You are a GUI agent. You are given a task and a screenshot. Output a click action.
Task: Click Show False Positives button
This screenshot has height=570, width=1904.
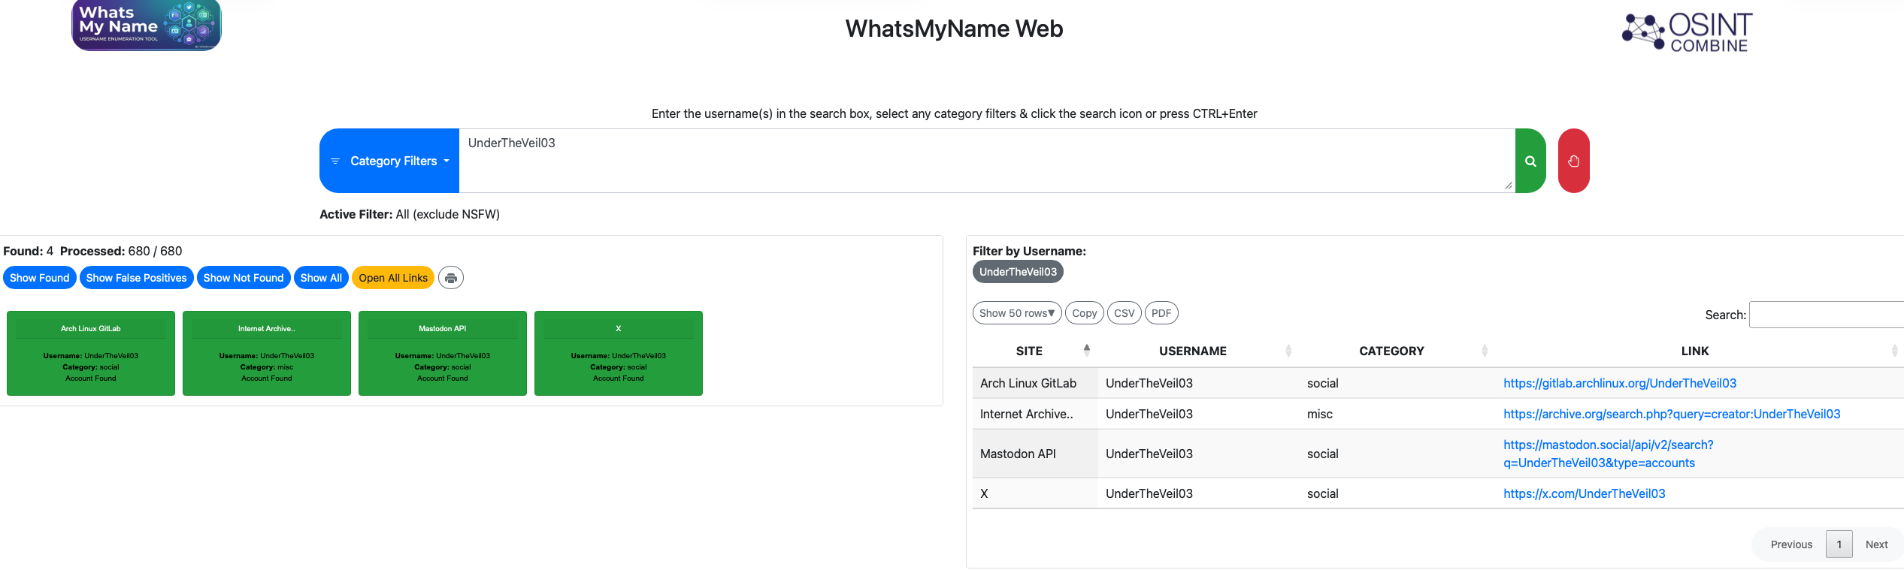(136, 278)
